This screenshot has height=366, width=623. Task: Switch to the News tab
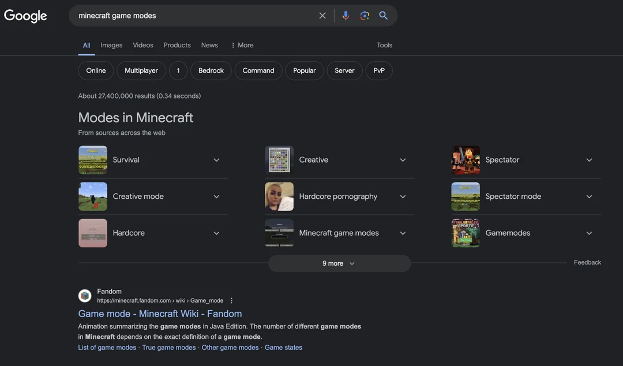[209, 44]
